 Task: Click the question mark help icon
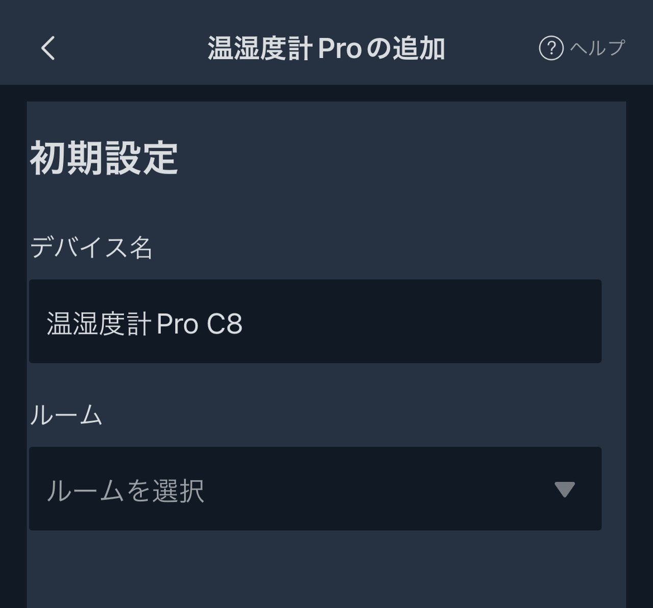coord(551,48)
